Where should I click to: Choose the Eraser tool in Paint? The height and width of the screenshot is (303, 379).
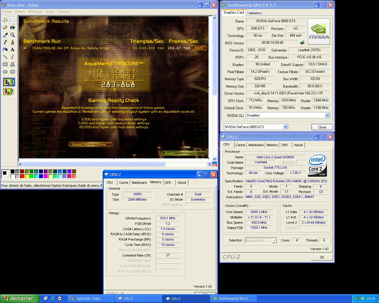click(x=5, y=28)
